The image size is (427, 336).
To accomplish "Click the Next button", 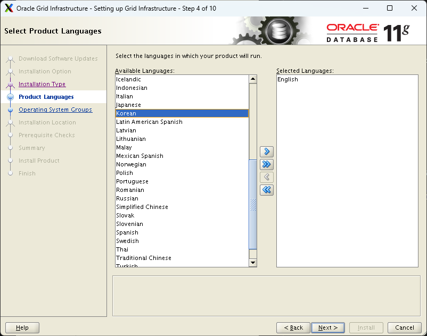I will tap(328, 327).
